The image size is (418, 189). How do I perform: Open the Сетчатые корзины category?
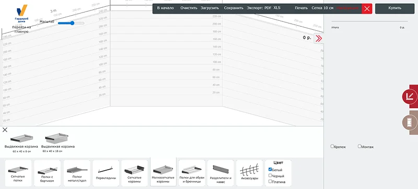pos(135,173)
